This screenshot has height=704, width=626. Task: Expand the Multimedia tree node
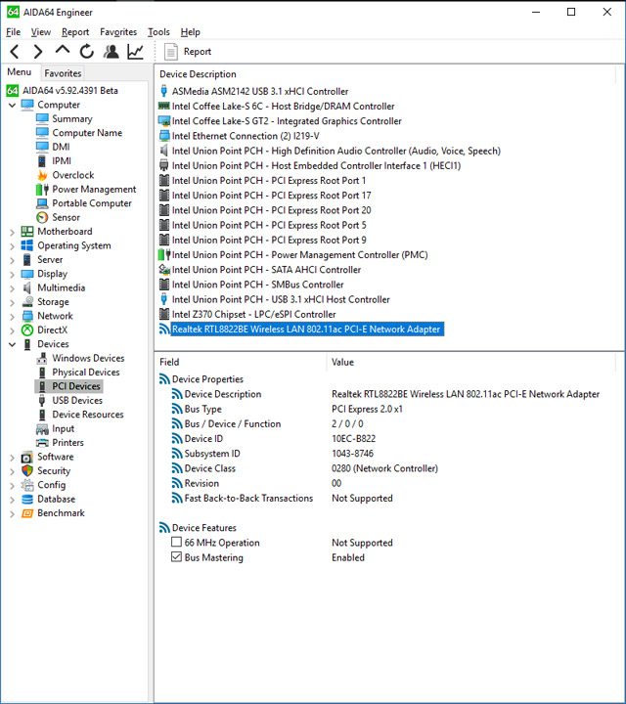pos(12,288)
